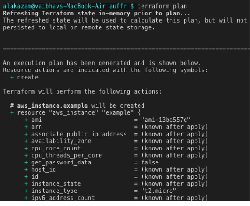
Task: Click the 'arn' attribute name
Action: 36,127
